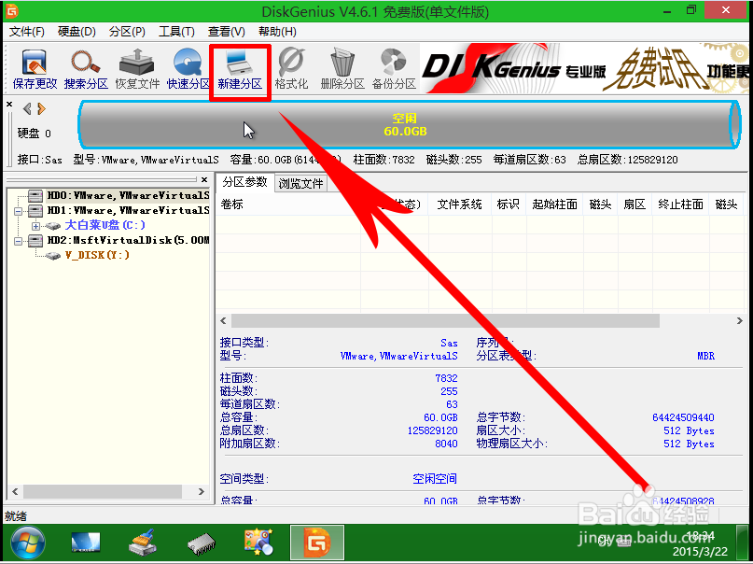Open the Help (帮助) menu

click(277, 32)
